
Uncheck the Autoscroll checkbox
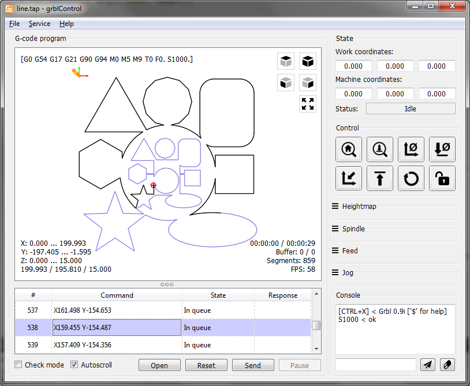coord(74,365)
